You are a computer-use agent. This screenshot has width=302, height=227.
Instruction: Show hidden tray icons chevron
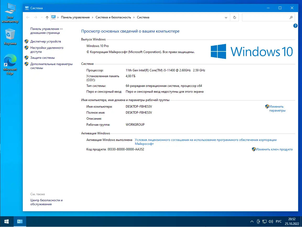[252, 221]
